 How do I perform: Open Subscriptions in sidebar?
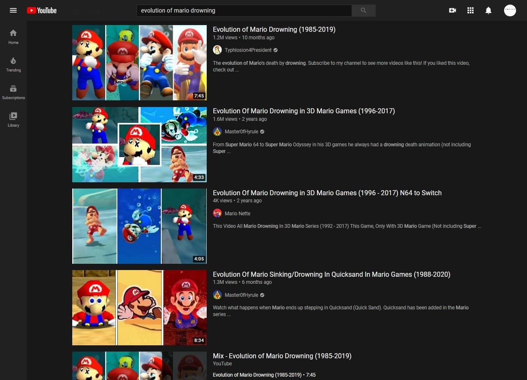tap(13, 92)
